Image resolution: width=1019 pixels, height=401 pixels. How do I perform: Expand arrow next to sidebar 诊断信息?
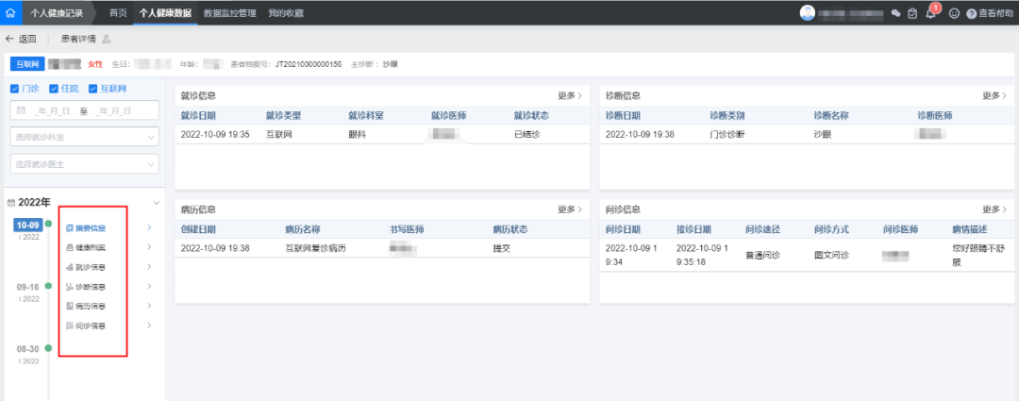[149, 287]
